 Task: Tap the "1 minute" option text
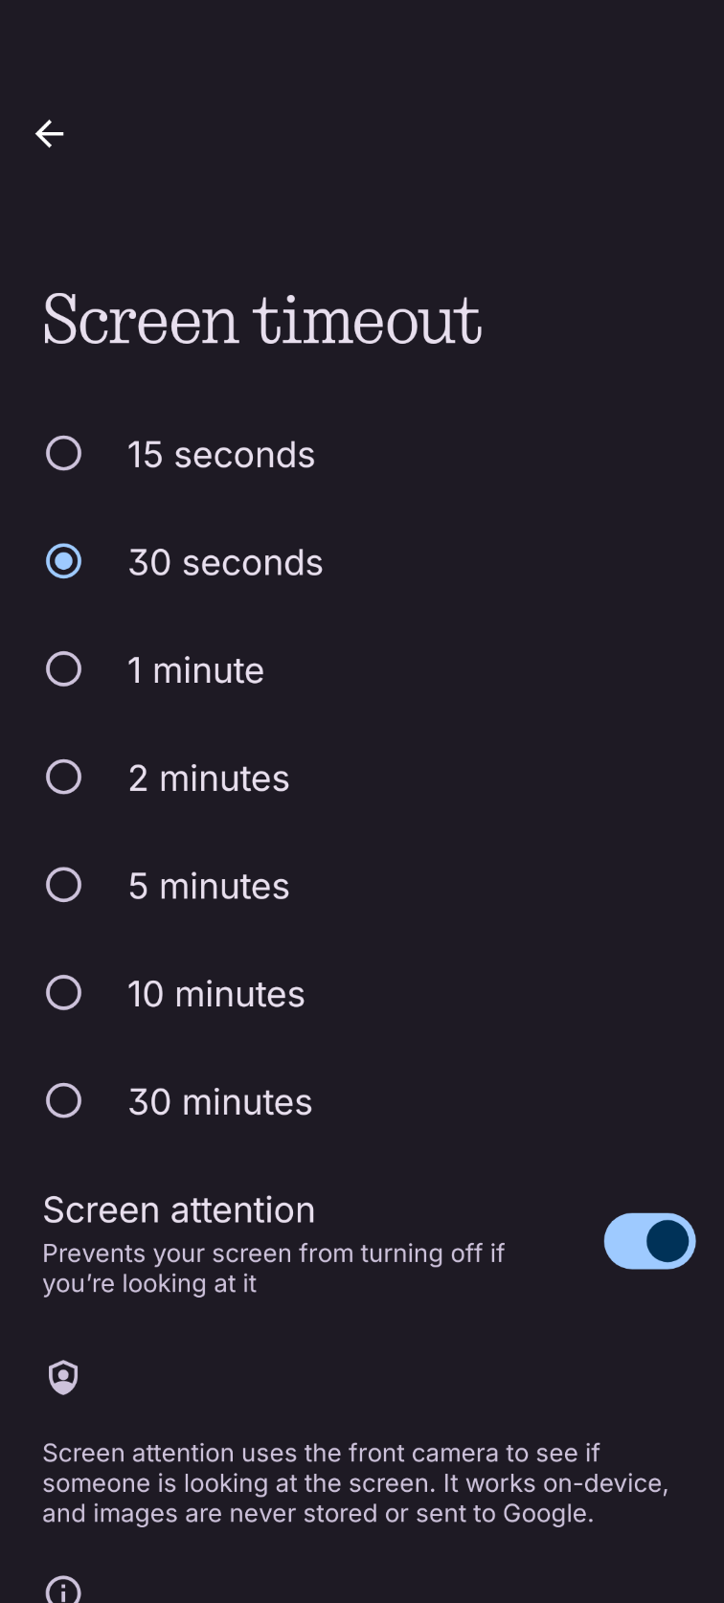point(196,670)
